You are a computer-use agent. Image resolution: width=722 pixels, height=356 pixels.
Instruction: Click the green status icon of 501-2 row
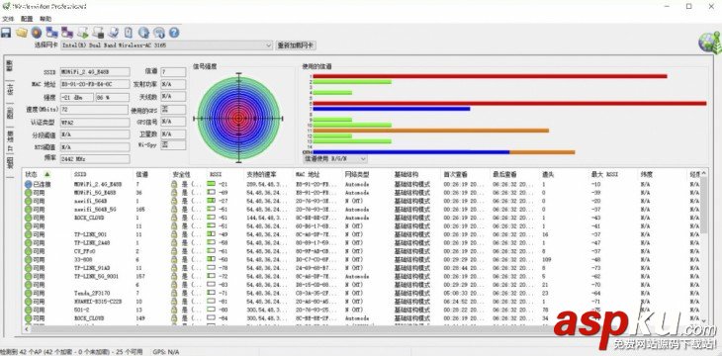[28, 310]
